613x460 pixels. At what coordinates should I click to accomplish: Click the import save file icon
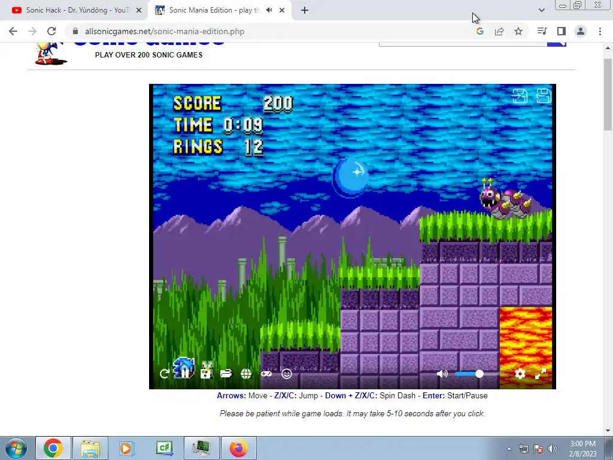coord(520,96)
